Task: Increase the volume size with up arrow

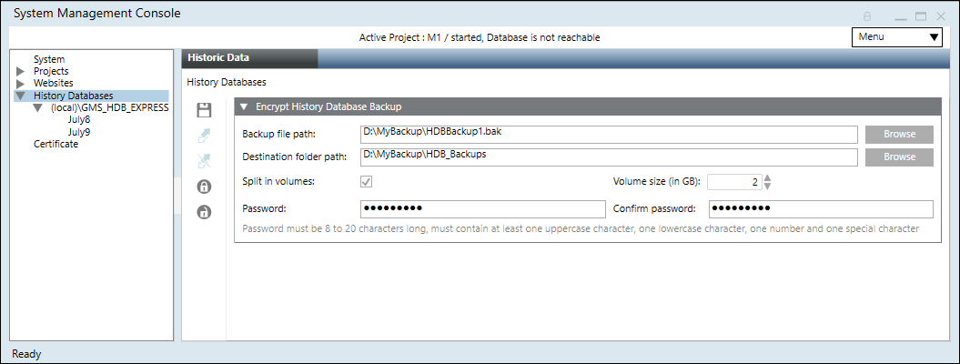Action: click(767, 177)
